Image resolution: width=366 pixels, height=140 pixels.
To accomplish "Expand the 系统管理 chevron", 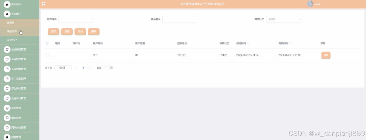I will [x=35, y=108].
